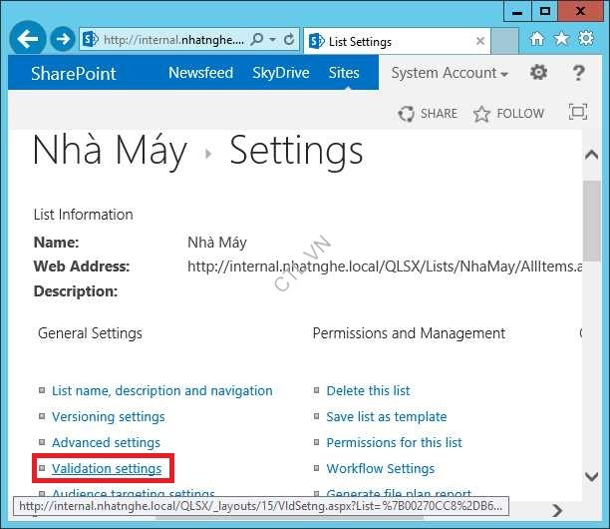610x529 pixels.
Task: Click the Delete this list link
Action: coord(368,390)
